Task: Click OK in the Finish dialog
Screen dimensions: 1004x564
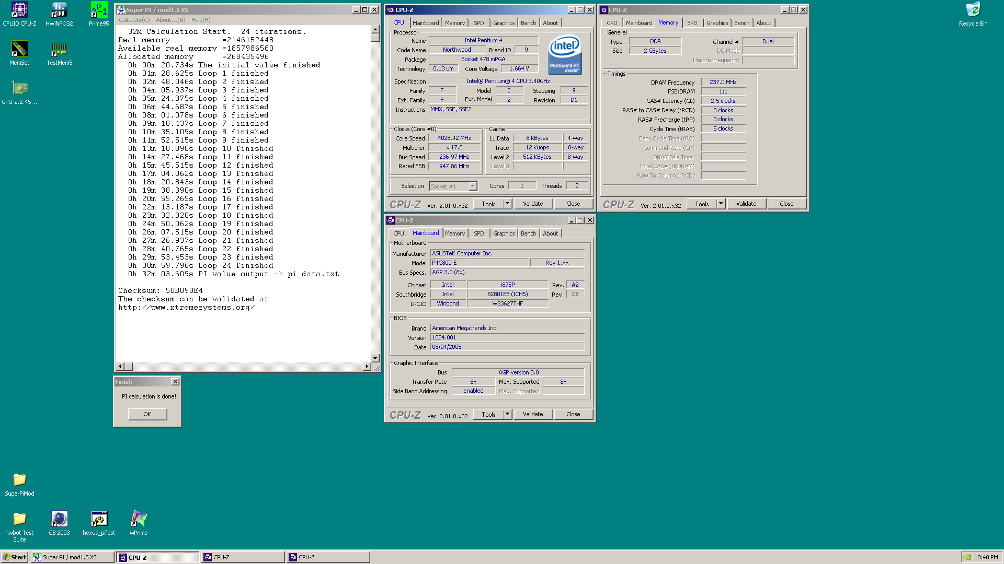Action: click(147, 414)
